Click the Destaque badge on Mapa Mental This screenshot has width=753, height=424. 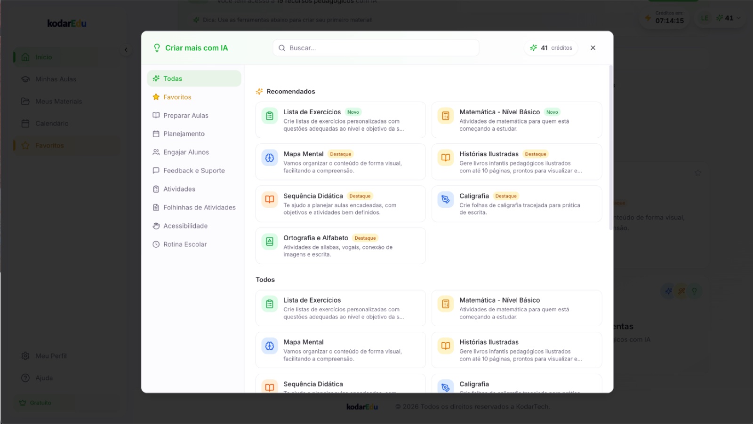(341, 154)
